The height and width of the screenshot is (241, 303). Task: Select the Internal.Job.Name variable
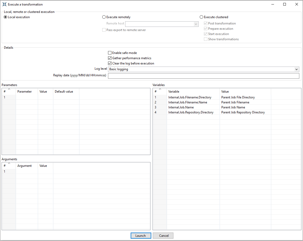(x=181, y=107)
